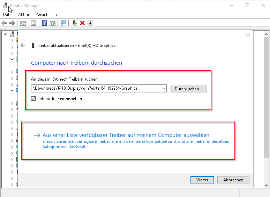Click the Geräte-Manager title bar icon
Image resolution: width=270 pixels, height=197 pixels.
tap(5, 5)
